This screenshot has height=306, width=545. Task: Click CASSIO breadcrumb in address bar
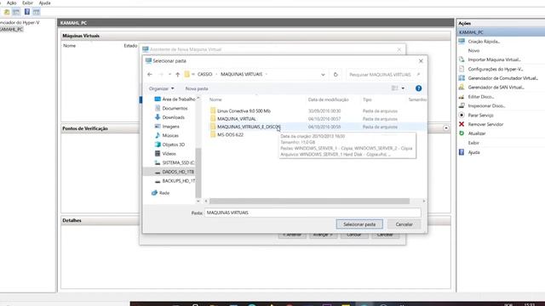point(204,74)
